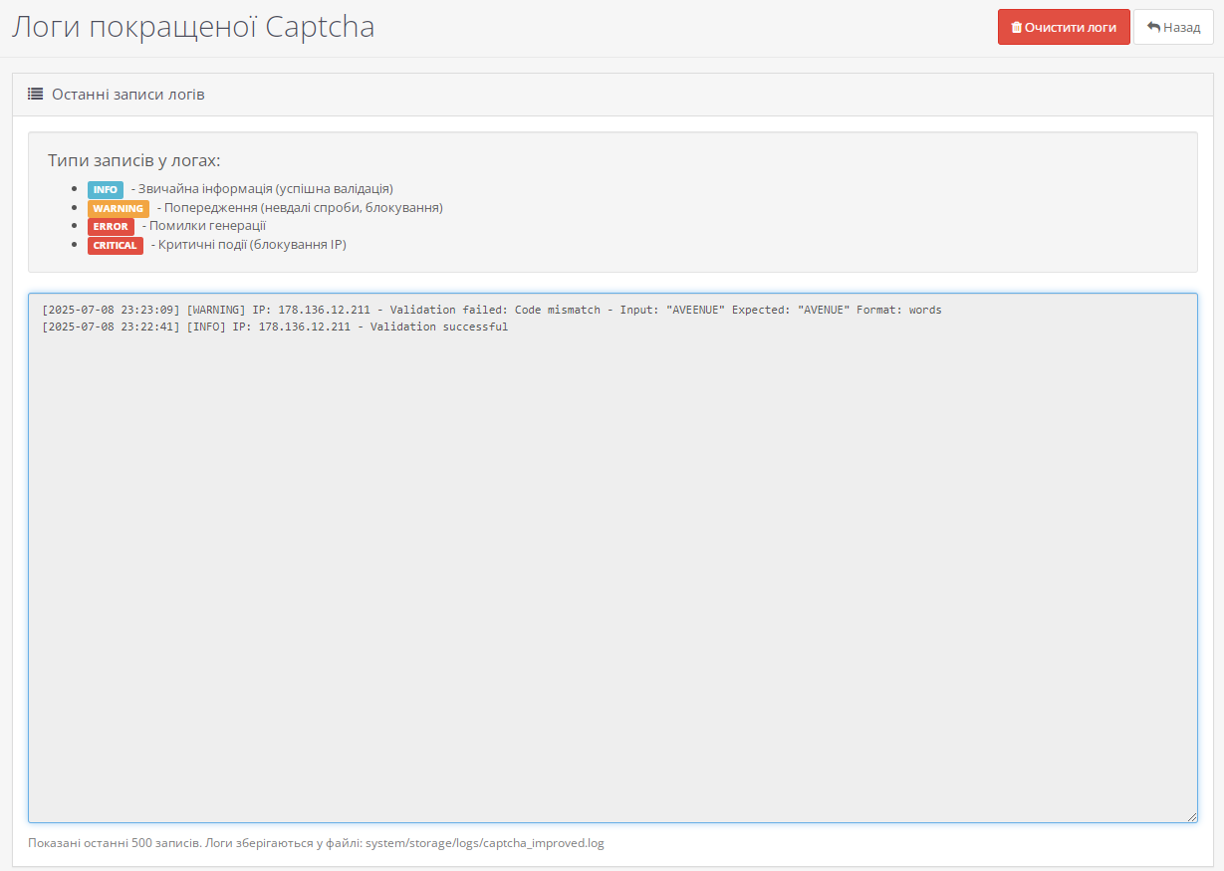
Task: Go back with the 'Назад' button
Action: click(x=1173, y=27)
